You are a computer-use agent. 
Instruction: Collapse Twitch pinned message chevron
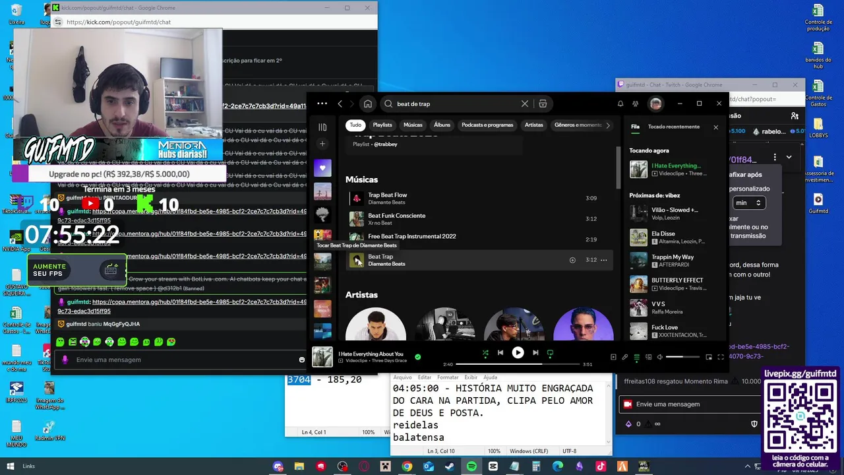coord(789,157)
